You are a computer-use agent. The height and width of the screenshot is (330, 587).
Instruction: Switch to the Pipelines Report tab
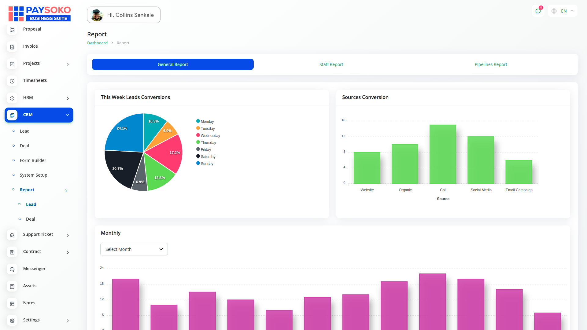(491, 64)
